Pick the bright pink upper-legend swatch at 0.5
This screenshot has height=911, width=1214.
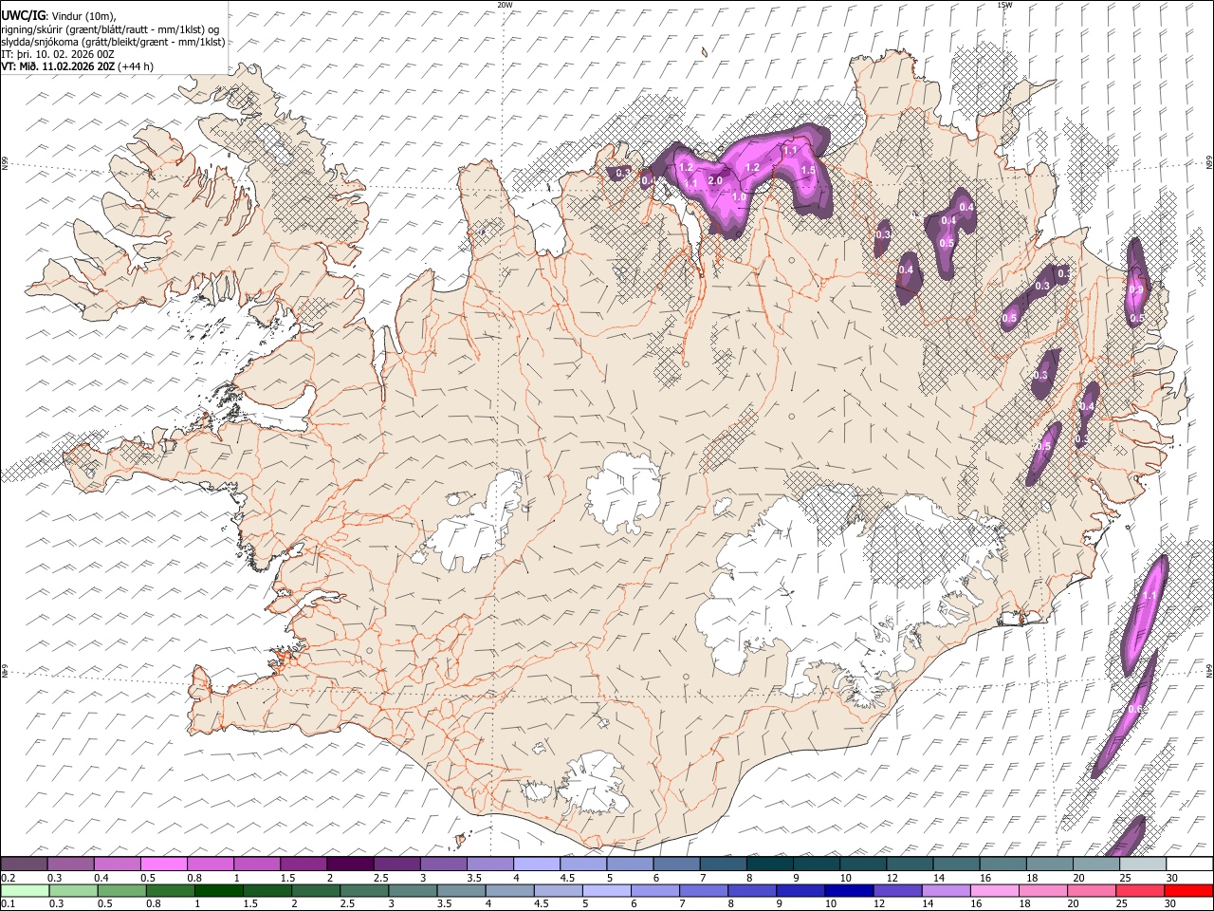[164, 865]
